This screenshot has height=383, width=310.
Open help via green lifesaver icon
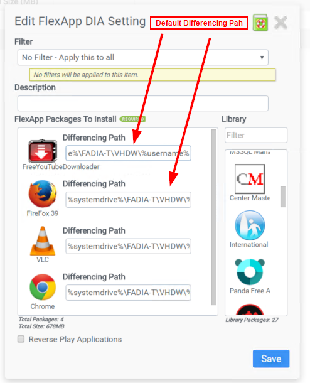pos(260,23)
